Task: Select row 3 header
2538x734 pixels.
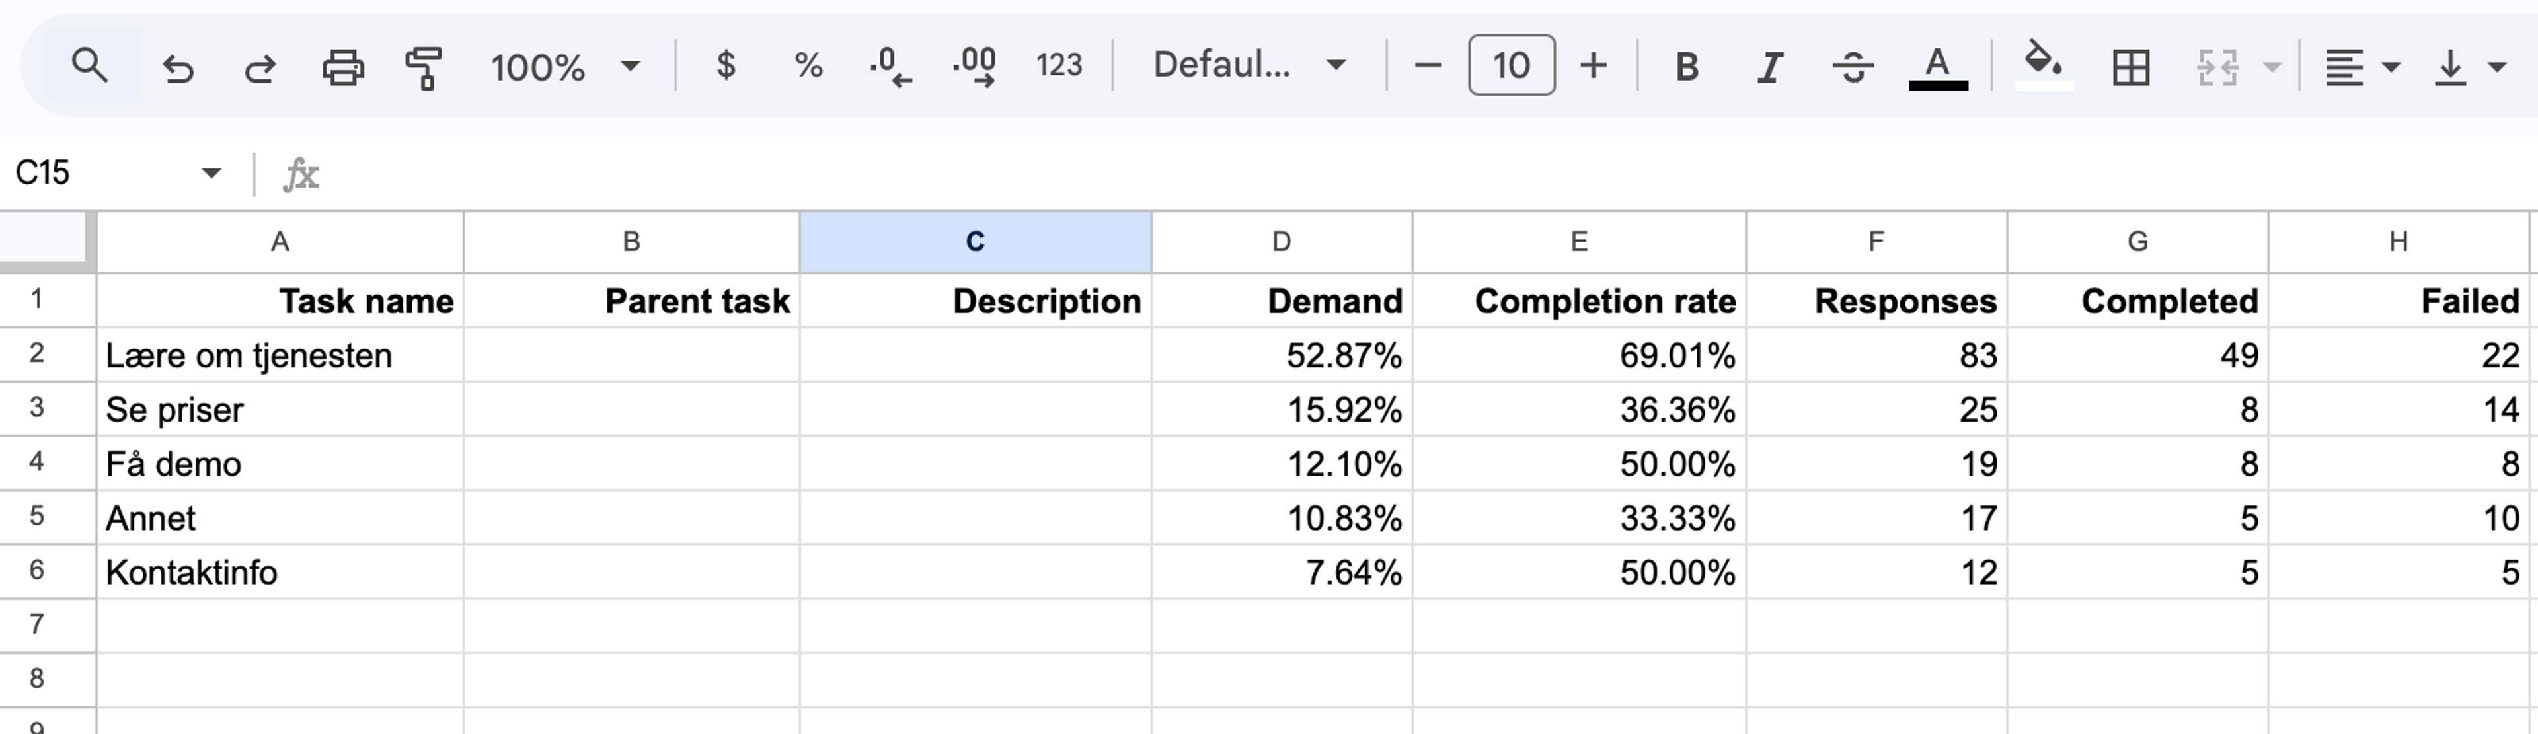Action: [x=36, y=408]
